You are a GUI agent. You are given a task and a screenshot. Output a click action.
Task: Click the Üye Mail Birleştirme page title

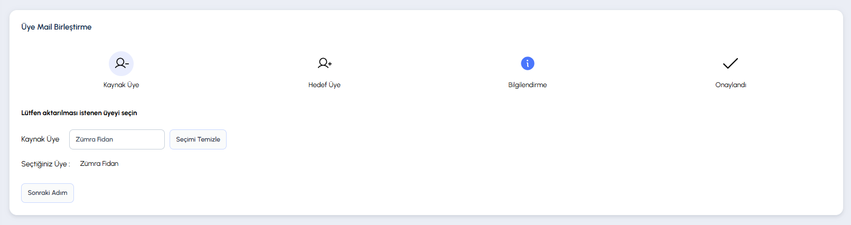(x=57, y=27)
